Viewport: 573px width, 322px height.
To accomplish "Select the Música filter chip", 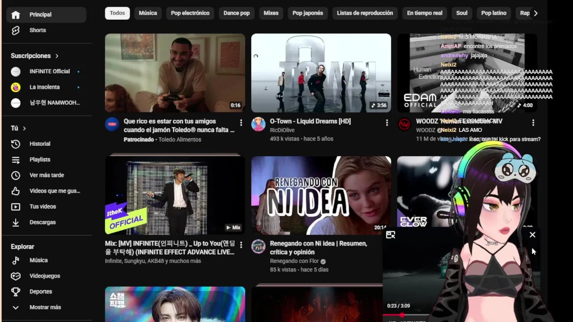I will [x=148, y=13].
